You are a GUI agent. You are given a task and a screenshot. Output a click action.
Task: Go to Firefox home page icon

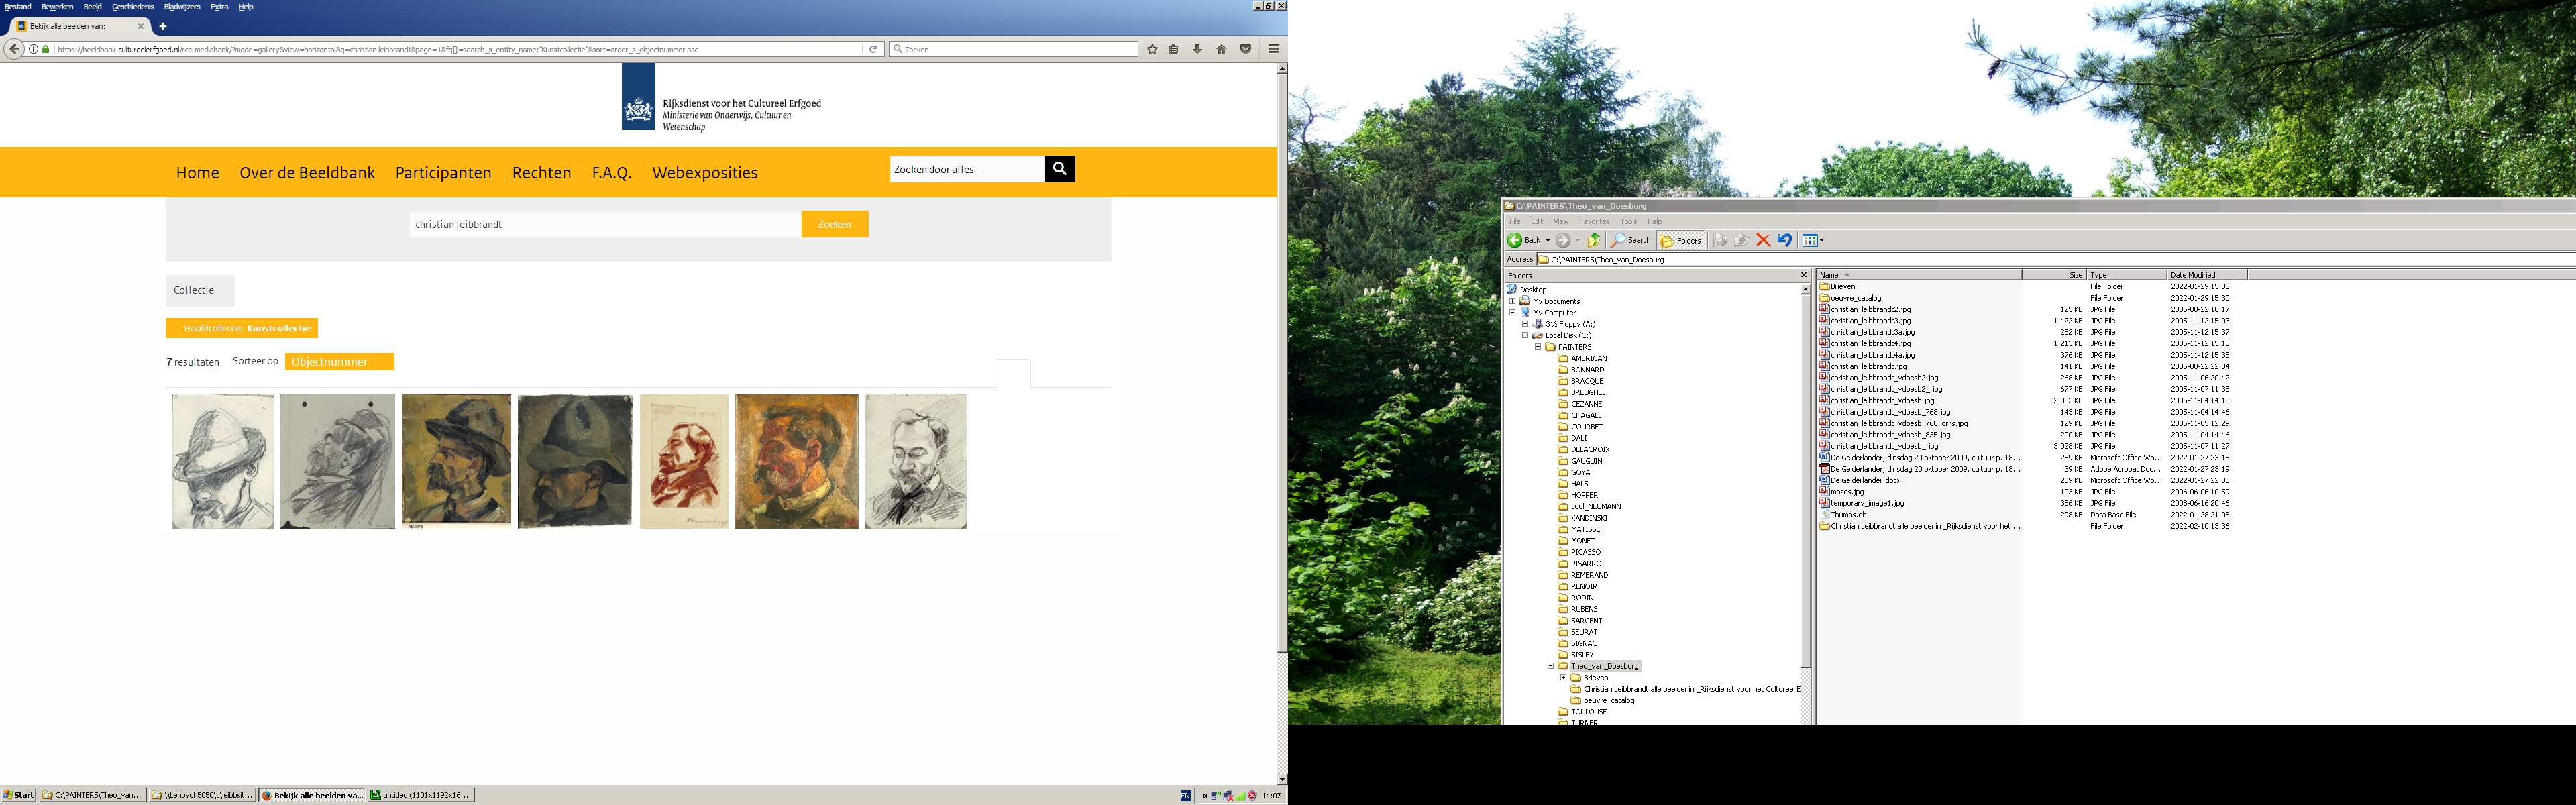[1221, 49]
